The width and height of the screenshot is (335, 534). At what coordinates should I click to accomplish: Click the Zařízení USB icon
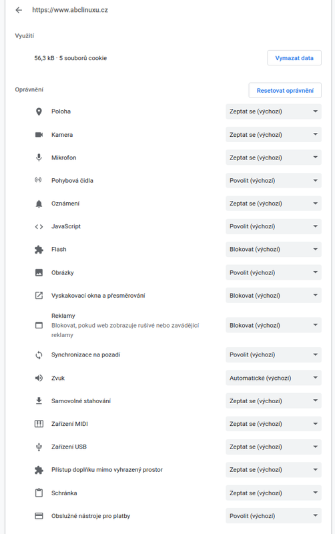tap(39, 447)
